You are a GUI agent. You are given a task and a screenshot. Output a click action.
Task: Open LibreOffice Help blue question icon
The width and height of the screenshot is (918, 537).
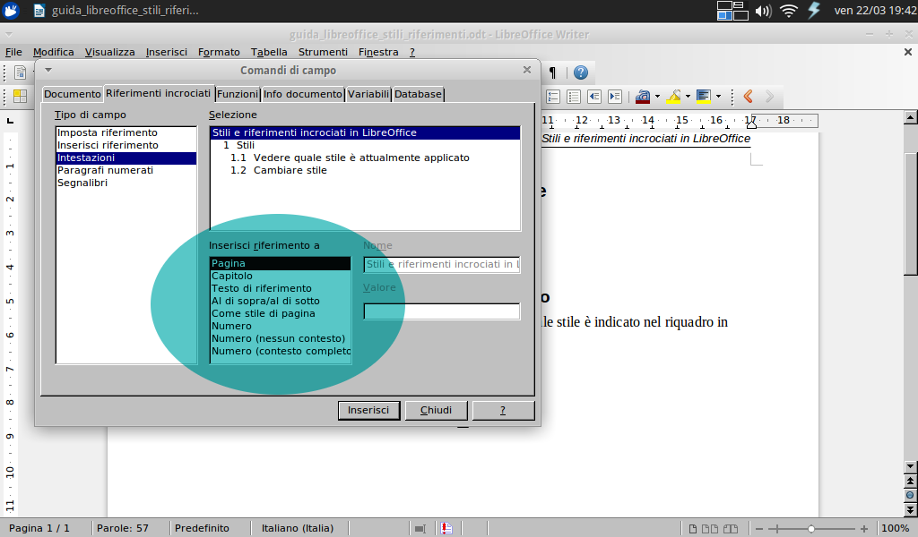(x=580, y=72)
